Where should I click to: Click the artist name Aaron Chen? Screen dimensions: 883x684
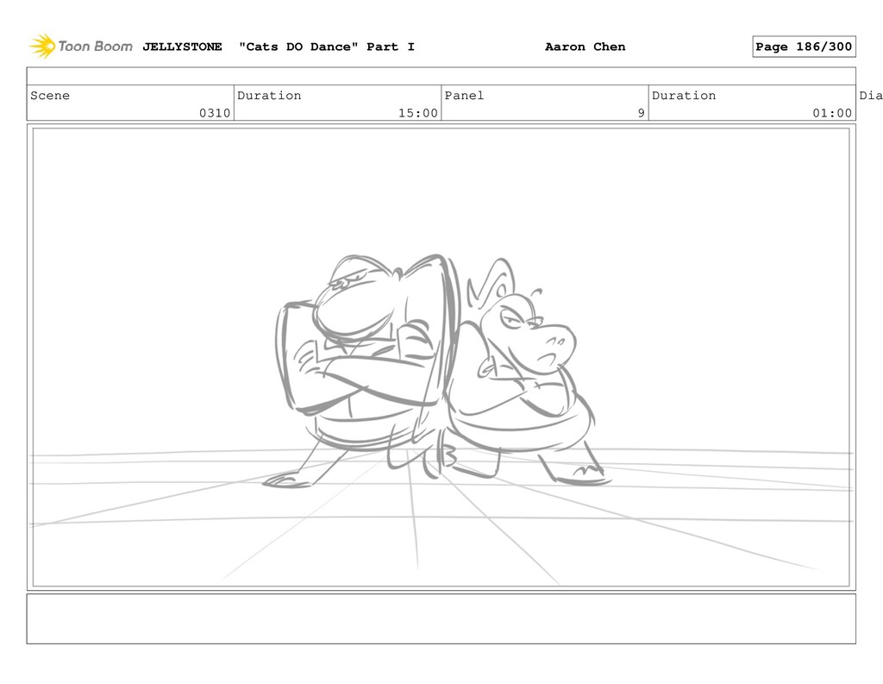[x=586, y=47]
